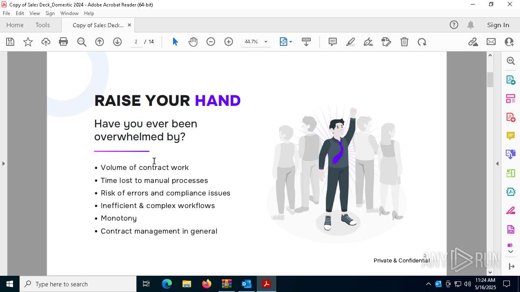Select the highlight text pen tool
Viewport: 520px width, 292px height.
coord(351,42)
